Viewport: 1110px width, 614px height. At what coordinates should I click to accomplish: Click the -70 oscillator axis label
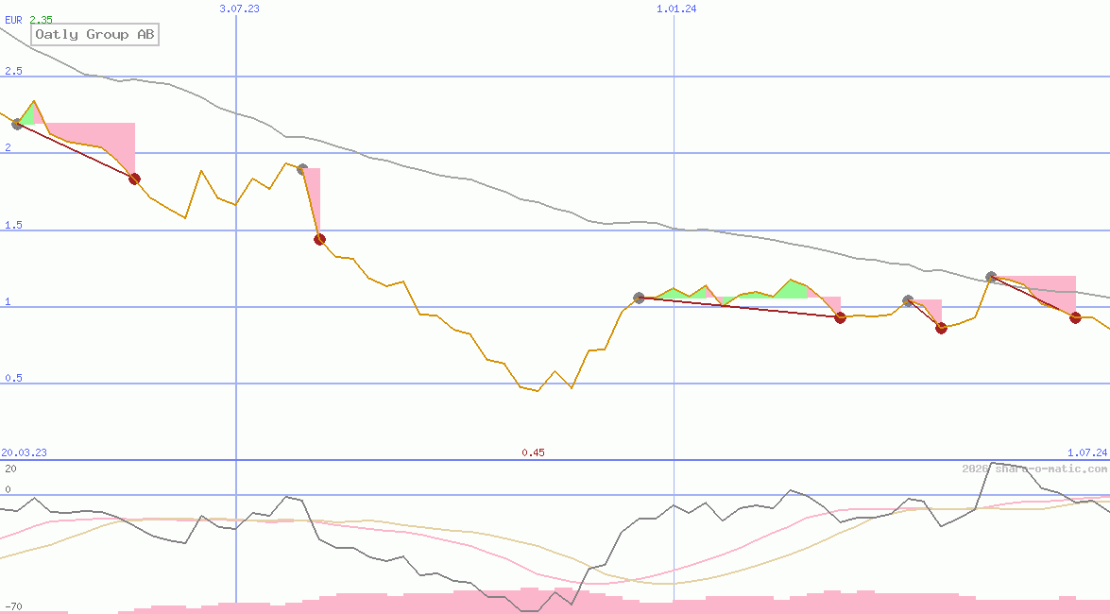pyautogui.click(x=13, y=605)
